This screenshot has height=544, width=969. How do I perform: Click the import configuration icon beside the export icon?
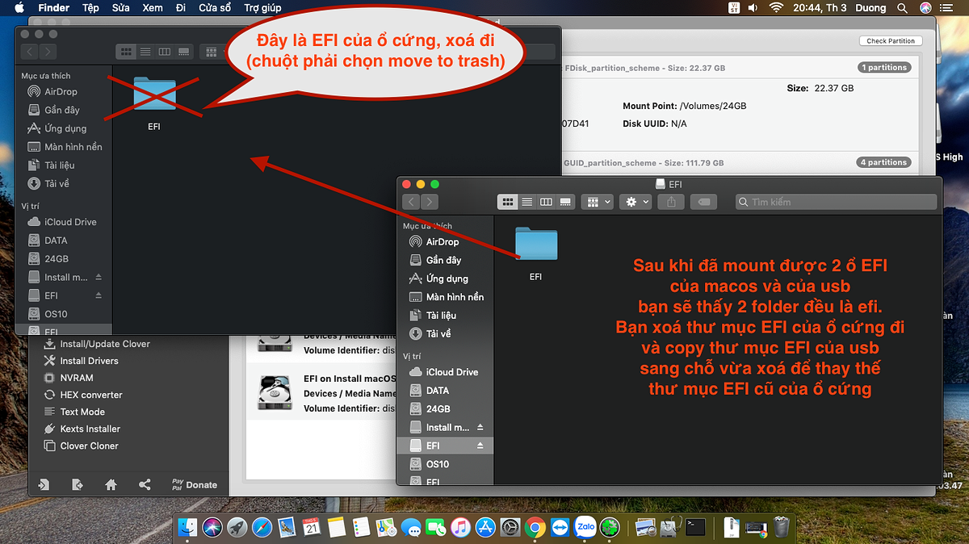click(x=44, y=484)
